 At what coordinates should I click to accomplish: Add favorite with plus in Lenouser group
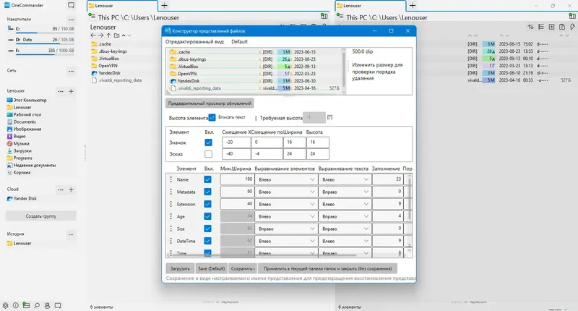click(x=71, y=91)
